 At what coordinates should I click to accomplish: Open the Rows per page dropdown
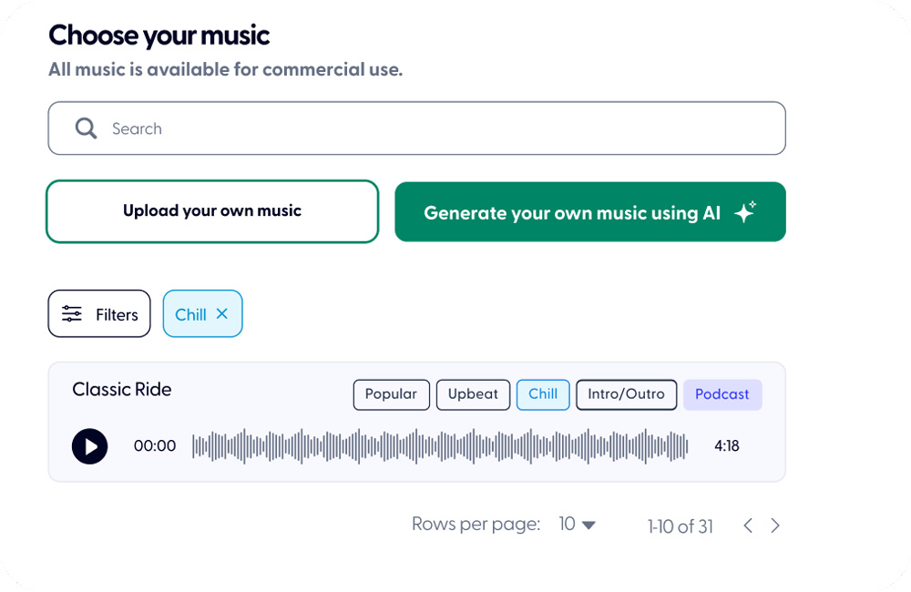coord(577,525)
